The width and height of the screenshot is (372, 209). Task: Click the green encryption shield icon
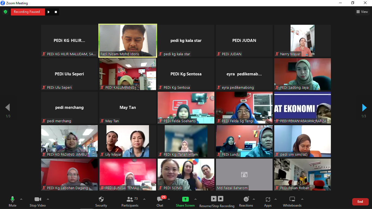coord(5,12)
